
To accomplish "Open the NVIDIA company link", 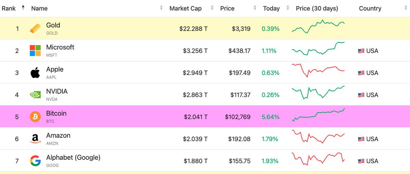I will click(x=57, y=91).
